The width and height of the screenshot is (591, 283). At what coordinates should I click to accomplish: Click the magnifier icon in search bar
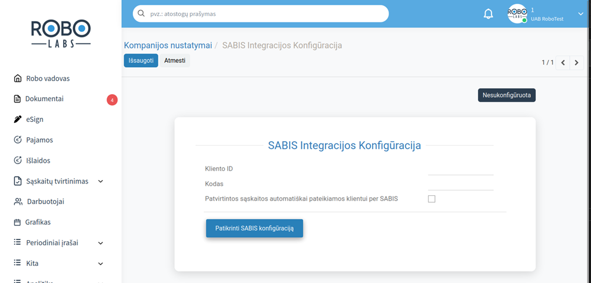(x=141, y=14)
